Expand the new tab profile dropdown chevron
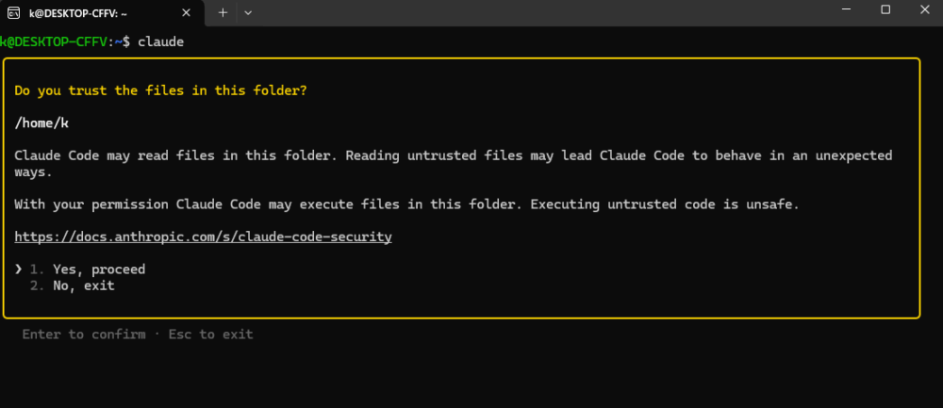Image resolution: width=943 pixels, height=408 pixels. tap(248, 12)
